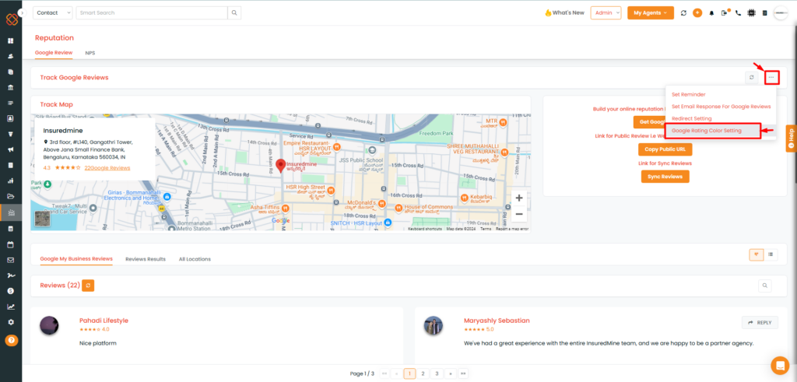Click REPLY on Maryashly Sebastian's review
This screenshot has height=382, width=797.
760,323
